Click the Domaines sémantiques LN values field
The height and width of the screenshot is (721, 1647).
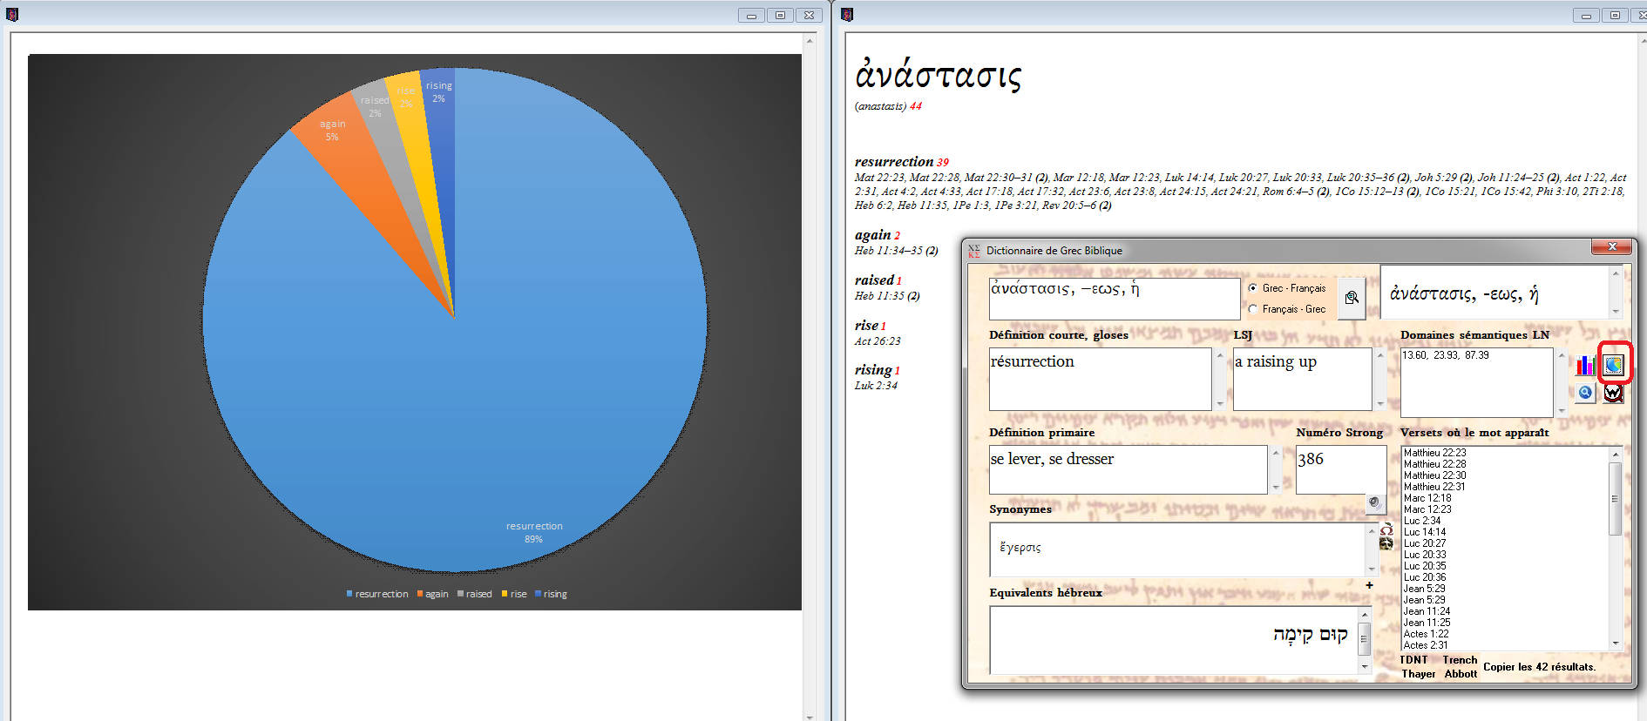coord(1476,382)
